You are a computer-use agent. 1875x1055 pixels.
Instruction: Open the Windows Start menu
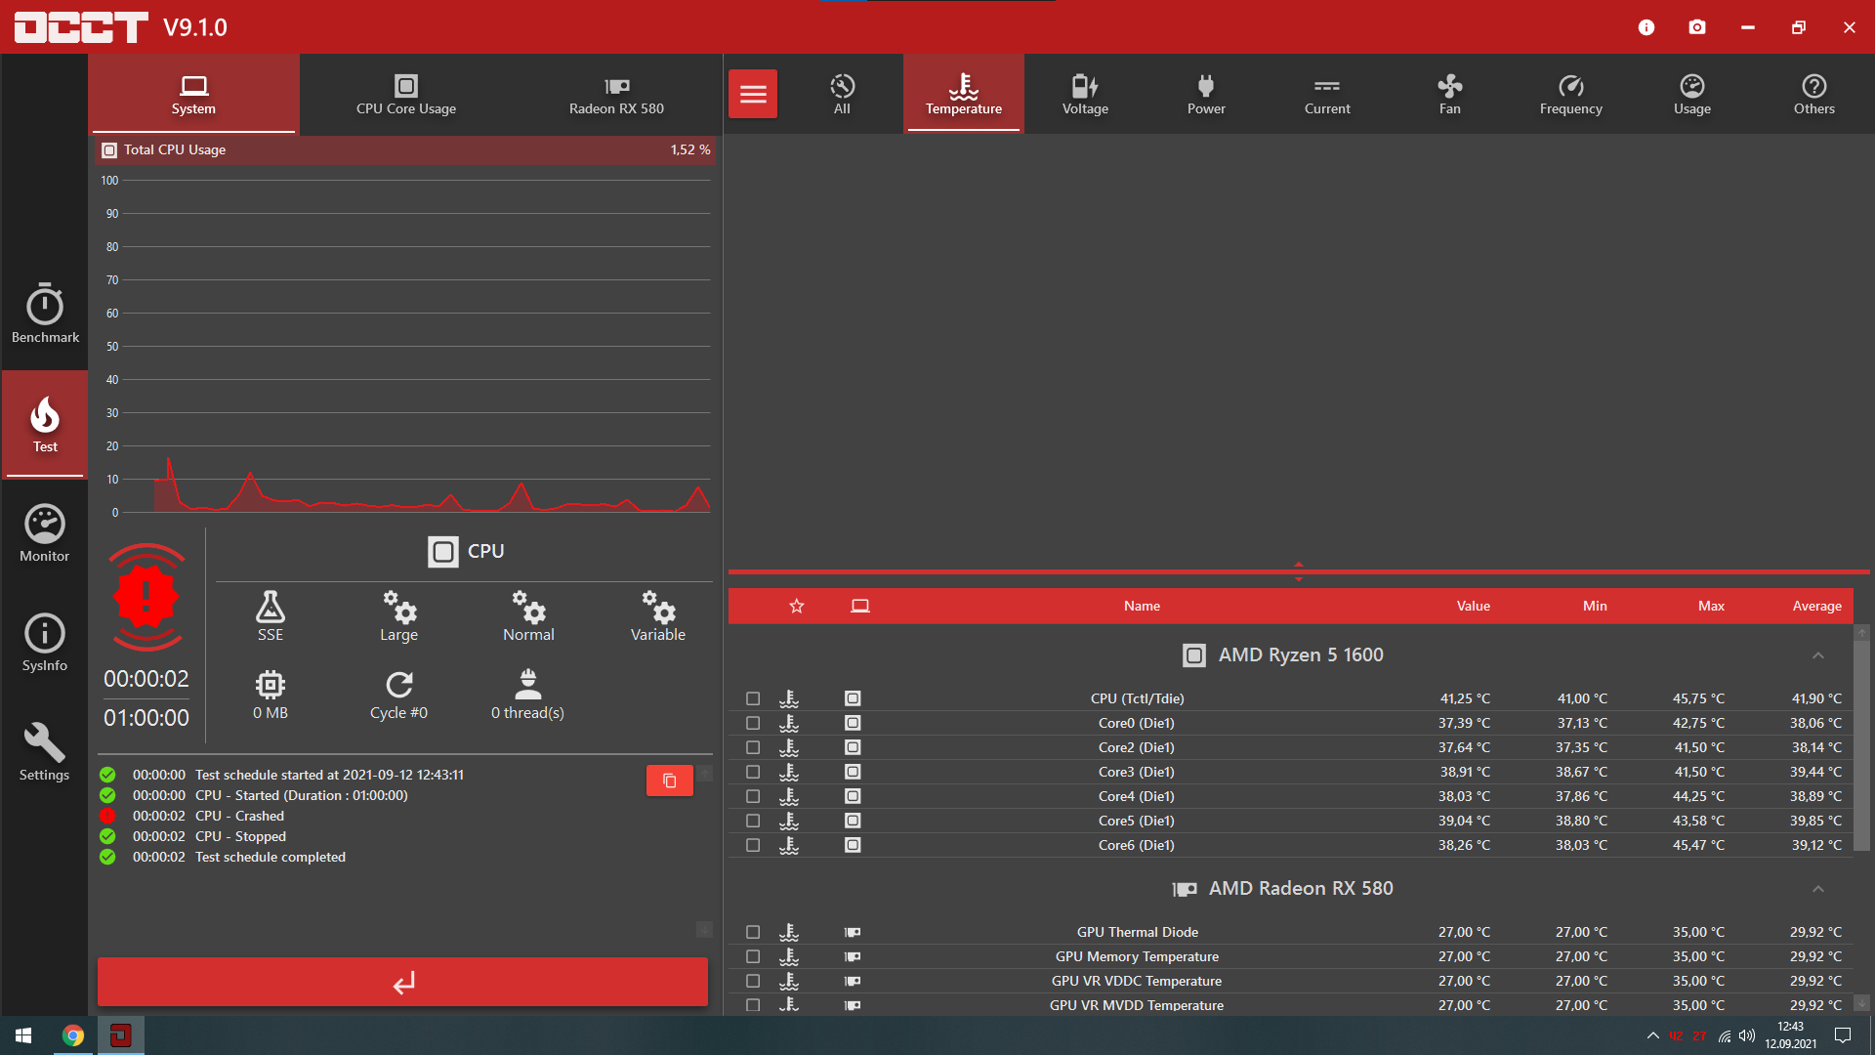(23, 1035)
